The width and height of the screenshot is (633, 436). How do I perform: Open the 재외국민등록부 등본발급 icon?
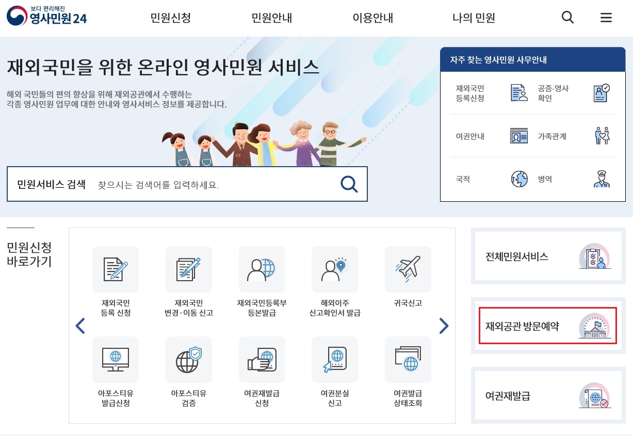coord(262,269)
